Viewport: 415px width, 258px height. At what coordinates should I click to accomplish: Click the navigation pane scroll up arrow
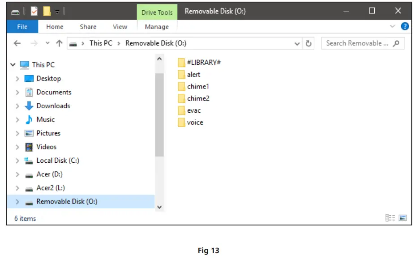tap(159, 59)
